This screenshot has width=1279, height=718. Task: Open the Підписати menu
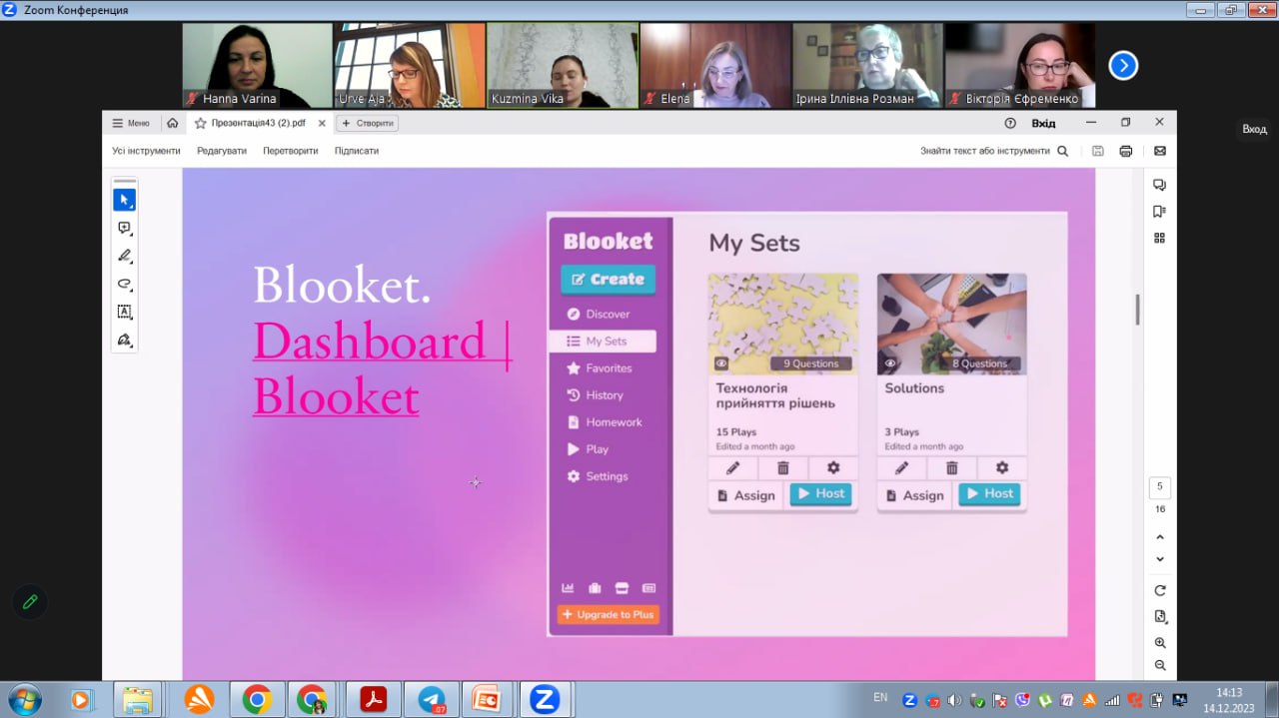pyautogui.click(x=357, y=151)
